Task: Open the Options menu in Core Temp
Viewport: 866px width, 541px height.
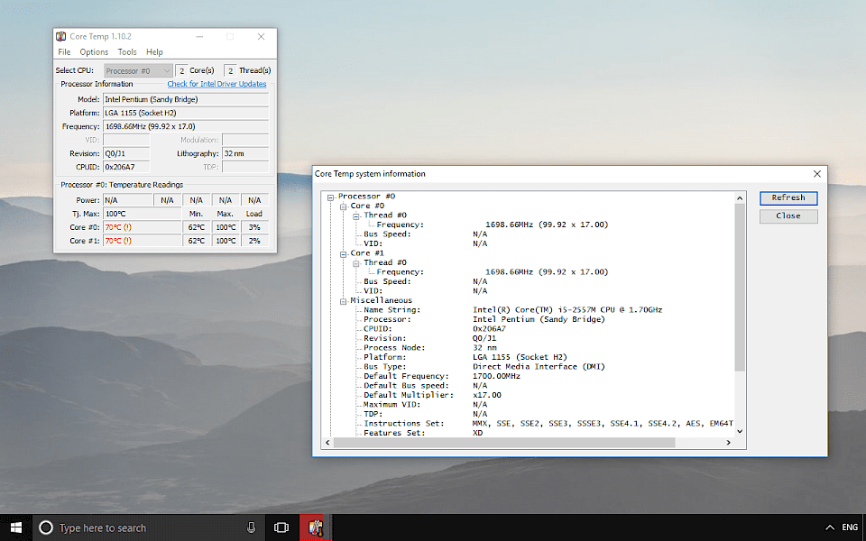Action: [94, 52]
